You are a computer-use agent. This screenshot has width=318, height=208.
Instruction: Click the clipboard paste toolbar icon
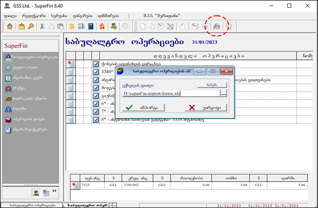point(60,26)
